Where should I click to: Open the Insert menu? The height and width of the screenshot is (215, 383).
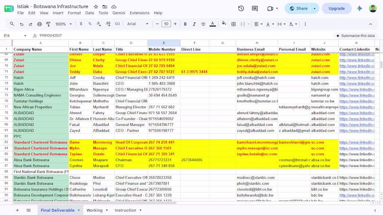tap(58, 13)
